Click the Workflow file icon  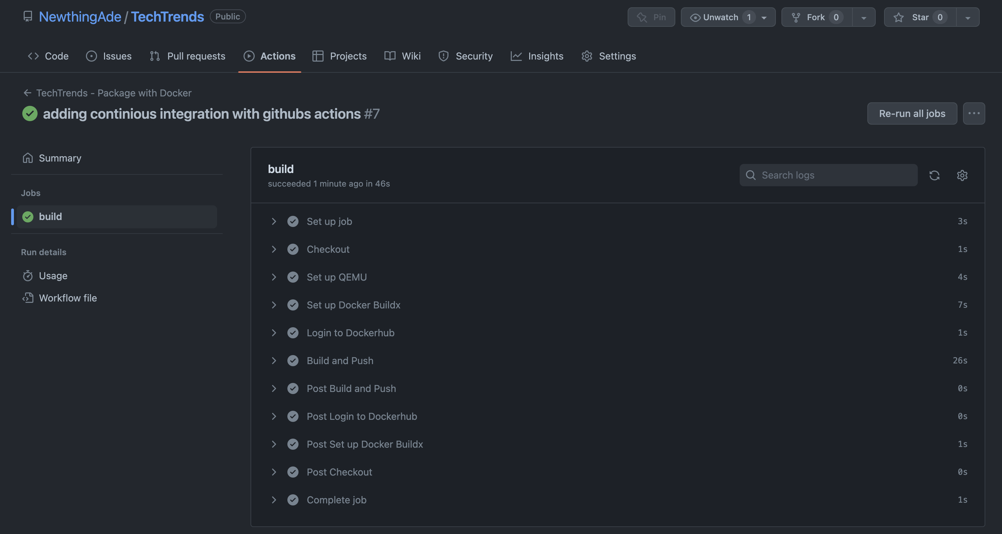pyautogui.click(x=27, y=298)
